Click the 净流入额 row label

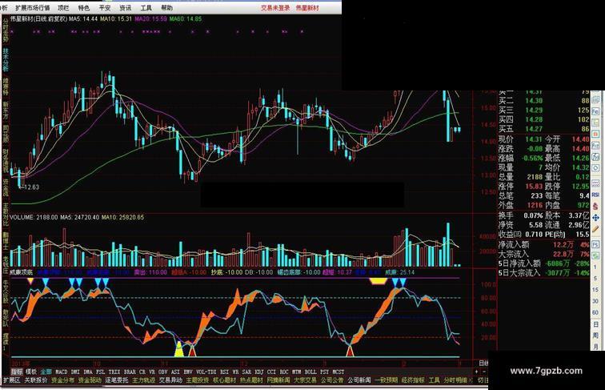[x=514, y=244]
